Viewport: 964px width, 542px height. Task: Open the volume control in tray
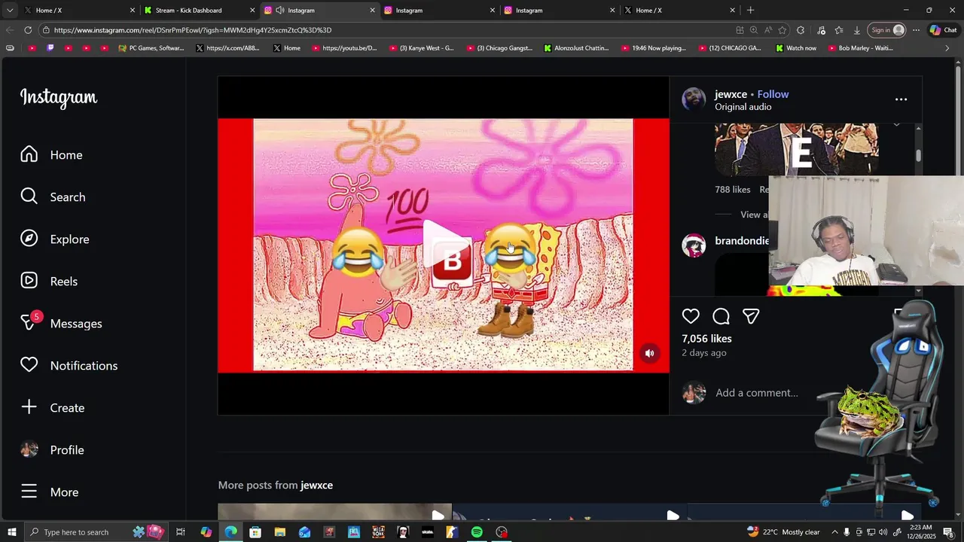(x=883, y=532)
